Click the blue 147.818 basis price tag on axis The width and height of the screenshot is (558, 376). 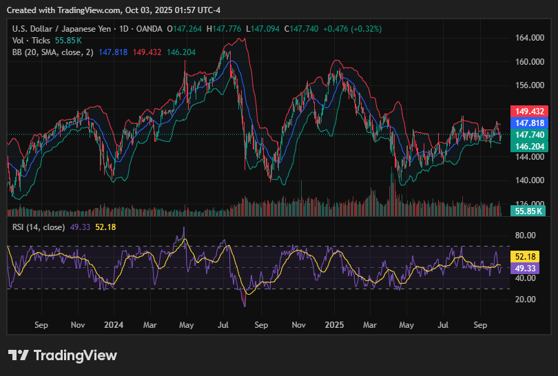[x=528, y=123]
